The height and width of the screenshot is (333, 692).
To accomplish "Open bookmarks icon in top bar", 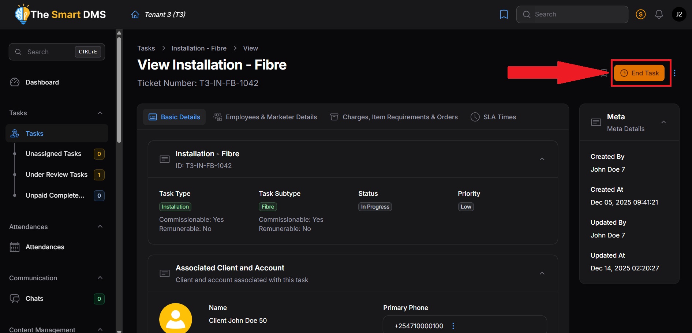I will pos(504,15).
